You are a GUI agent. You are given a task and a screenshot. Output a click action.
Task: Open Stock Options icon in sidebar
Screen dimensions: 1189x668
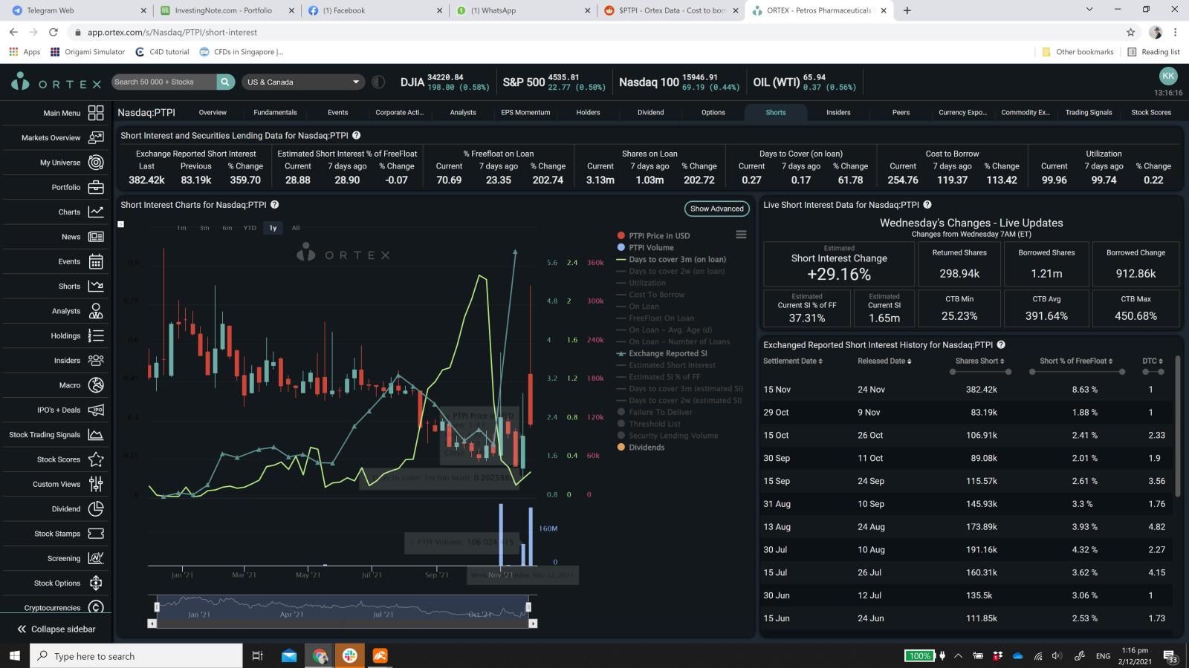point(96,583)
